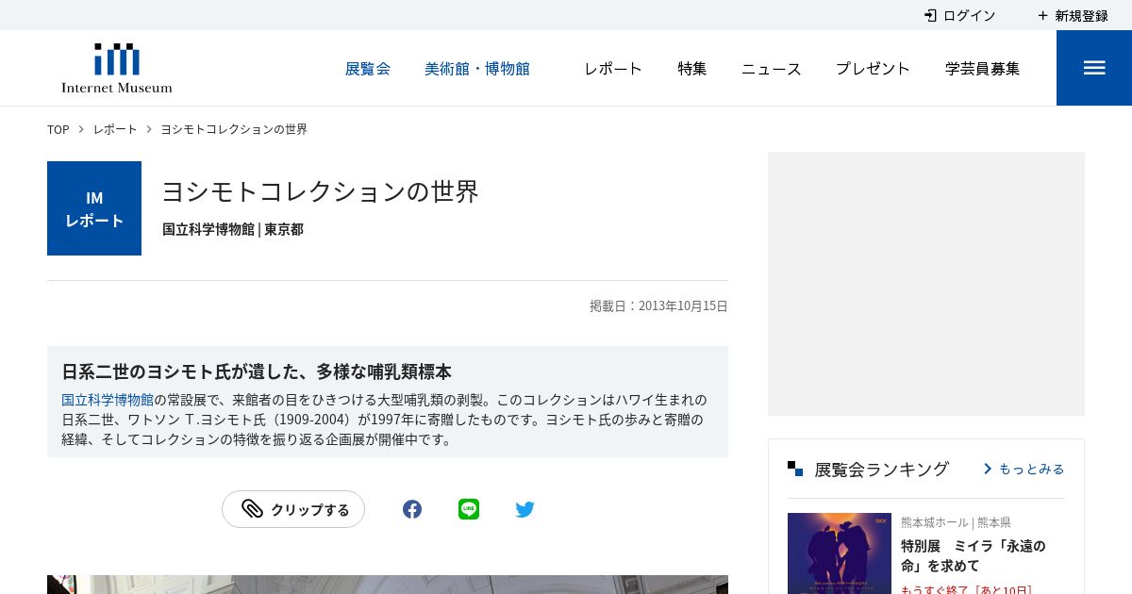1132x594 pixels.
Task: Click the paperclip icon on clip button
Action: pyautogui.click(x=252, y=509)
